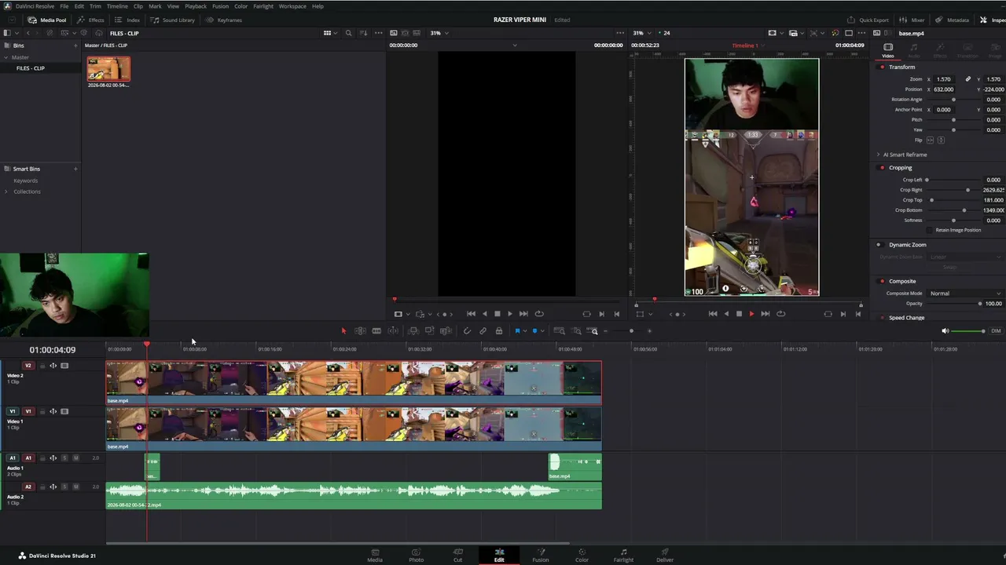Expand the AI Smart Reframe section
Viewport: 1006px width, 565px height.
879,155
